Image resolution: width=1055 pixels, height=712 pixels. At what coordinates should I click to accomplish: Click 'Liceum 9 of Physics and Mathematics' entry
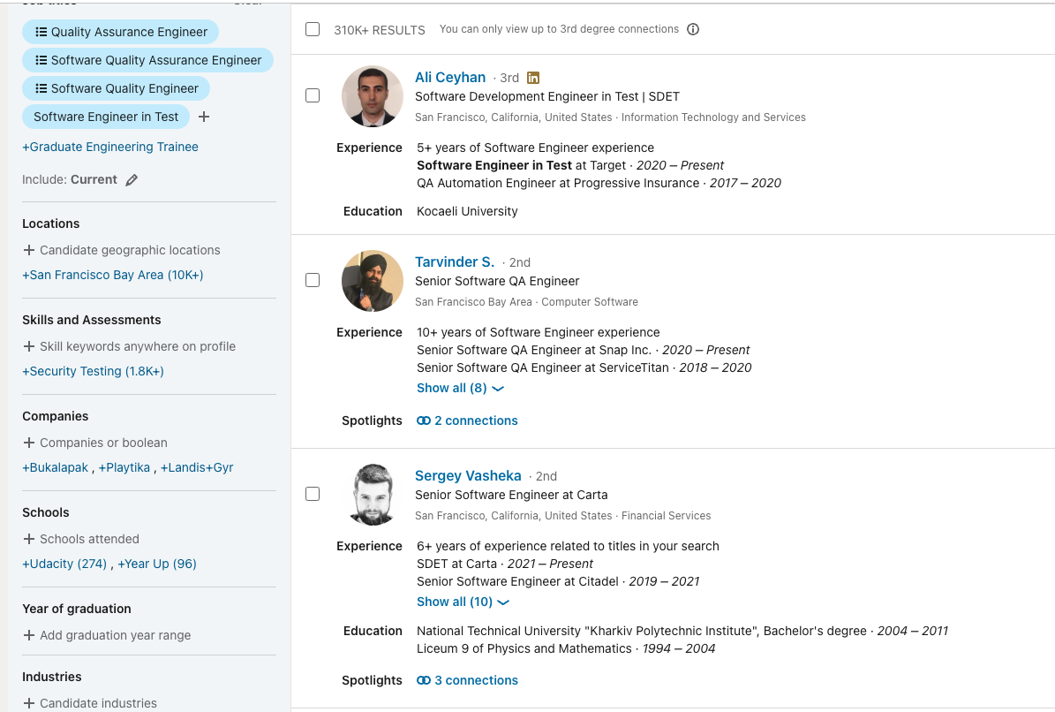(566, 648)
